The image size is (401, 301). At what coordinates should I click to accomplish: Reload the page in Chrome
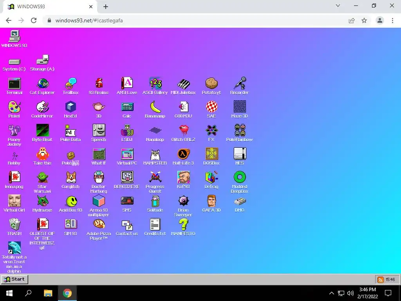click(34, 20)
